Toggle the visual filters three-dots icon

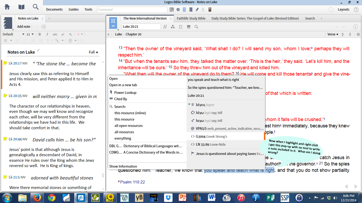pyautogui.click(x=173, y=27)
